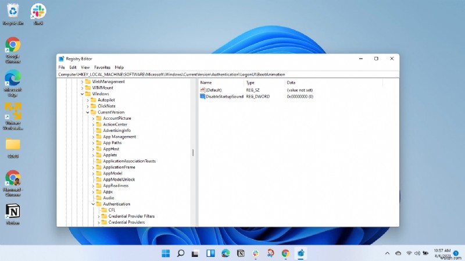The height and width of the screenshot is (261, 465).
Task: Launch Slack from the taskbar
Action: pos(255,253)
